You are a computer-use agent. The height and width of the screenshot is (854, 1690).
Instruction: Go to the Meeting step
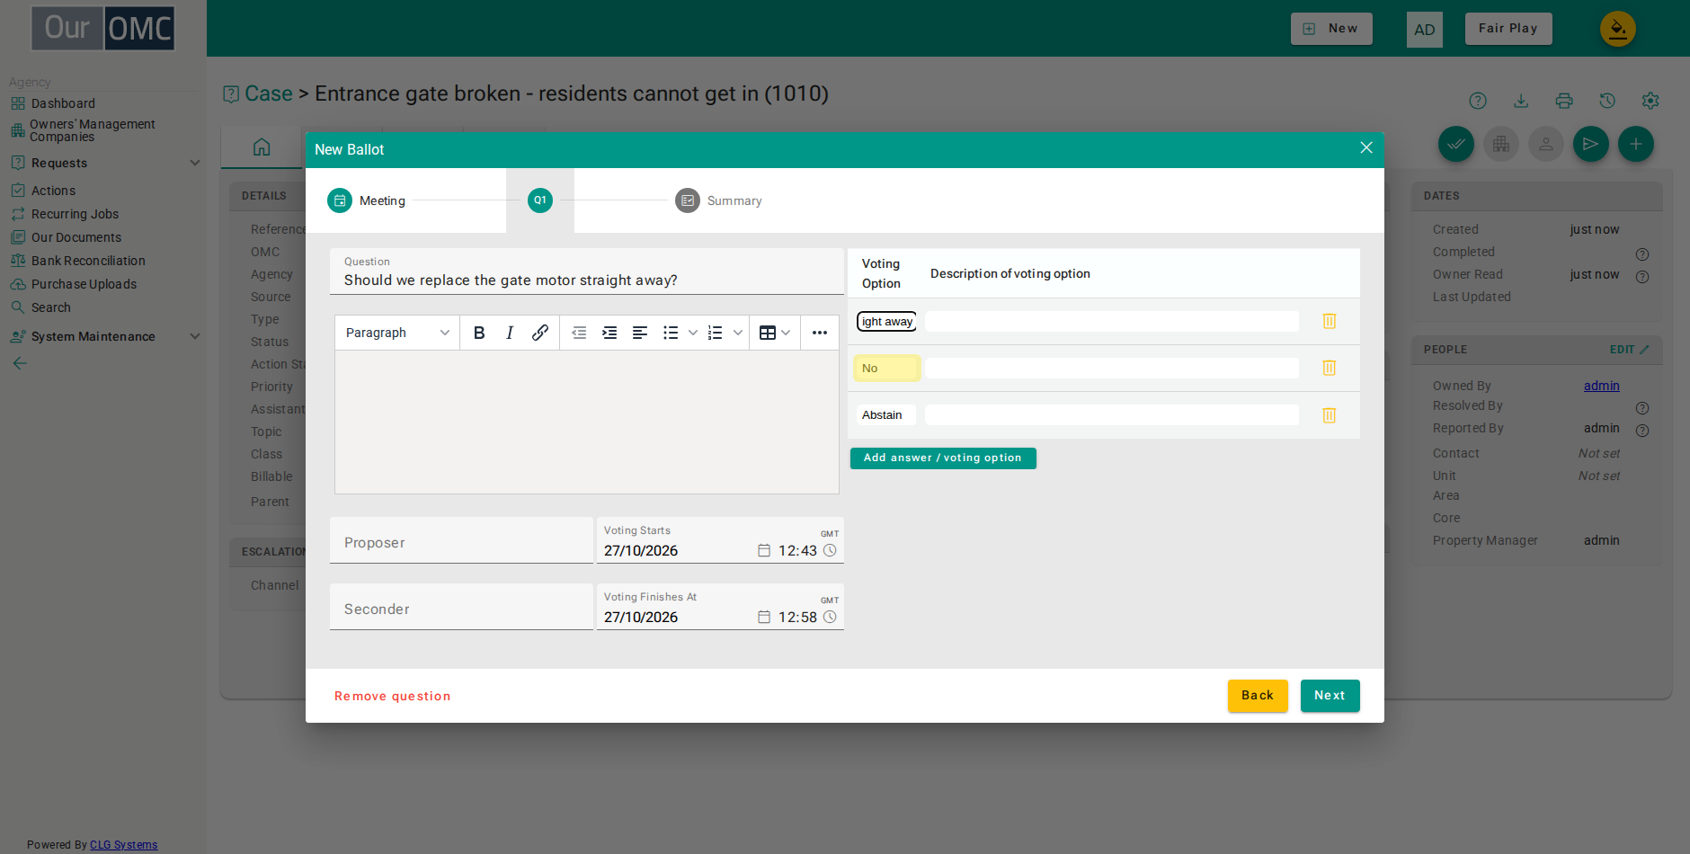366,200
